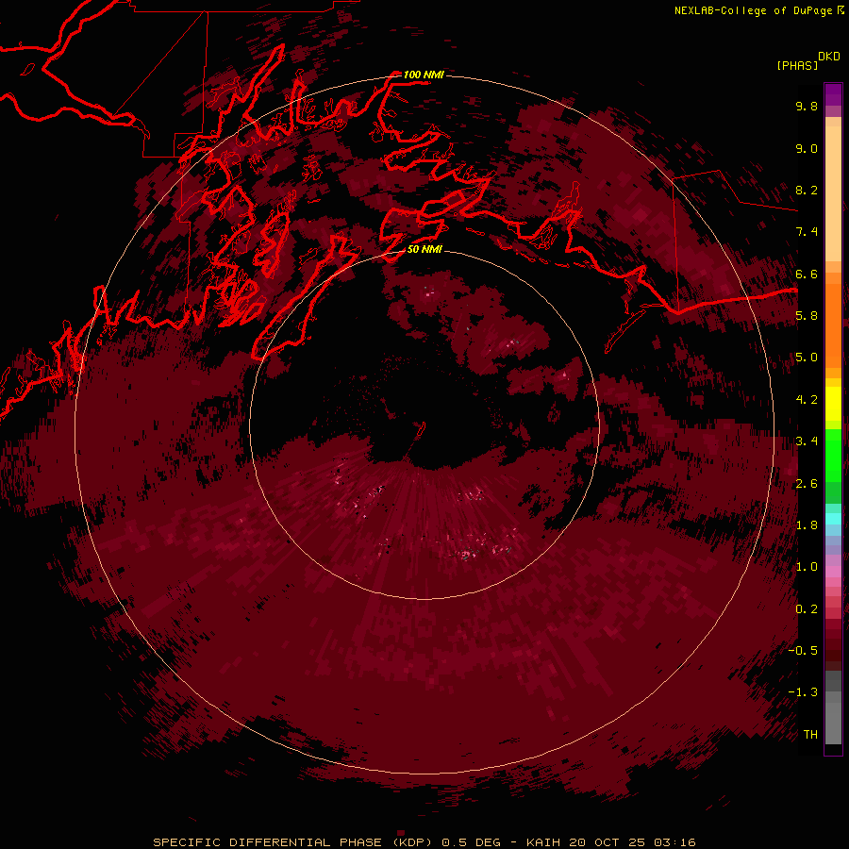
Task: Select the 1.0 legend value
Action: pos(807,567)
